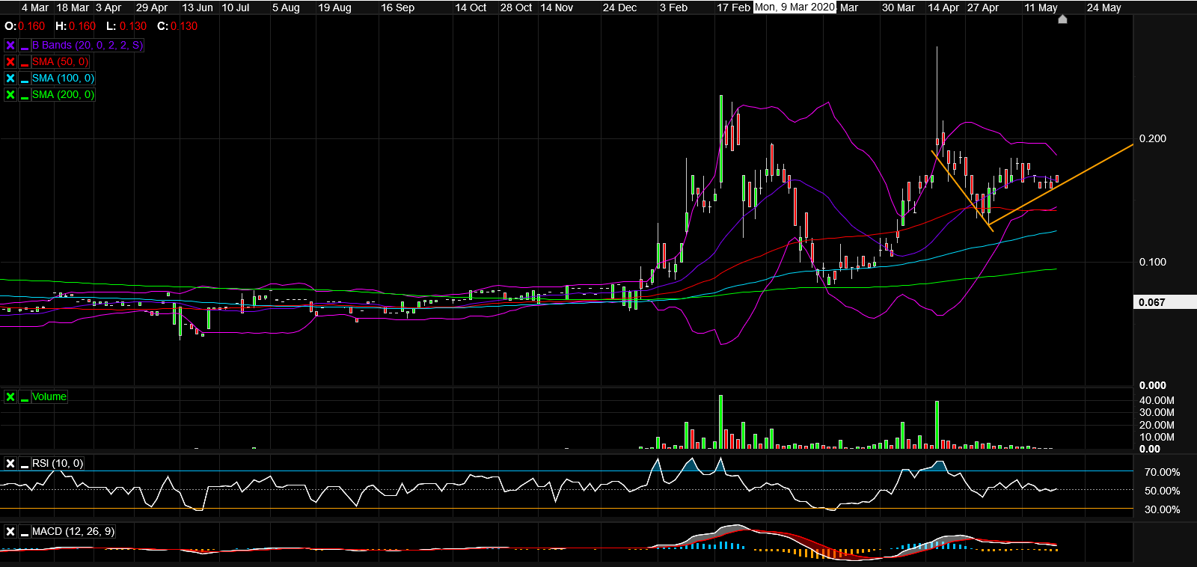Image resolution: width=1197 pixels, height=567 pixels.
Task: Click the 24 May date label
Action: tap(1104, 7)
